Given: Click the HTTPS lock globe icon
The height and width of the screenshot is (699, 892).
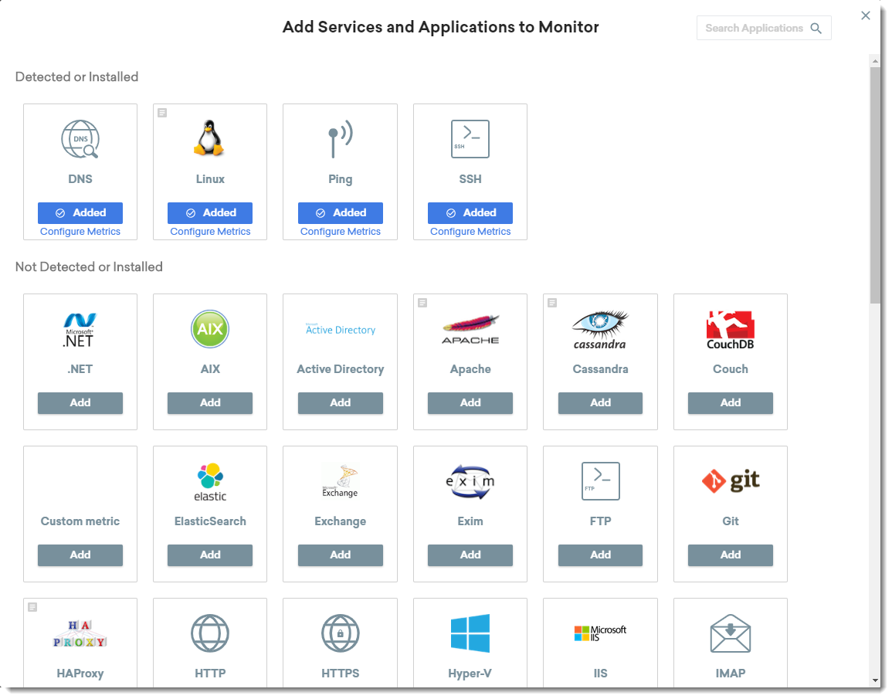Looking at the screenshot, I should [340, 633].
